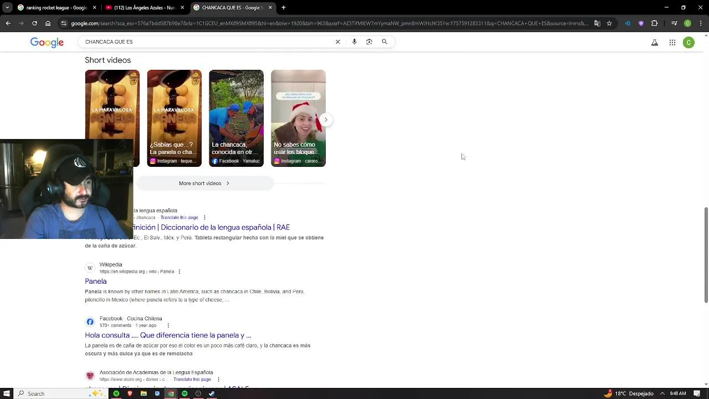
Task: Click the Asociación de Academias favicon
Action: pos(90,376)
